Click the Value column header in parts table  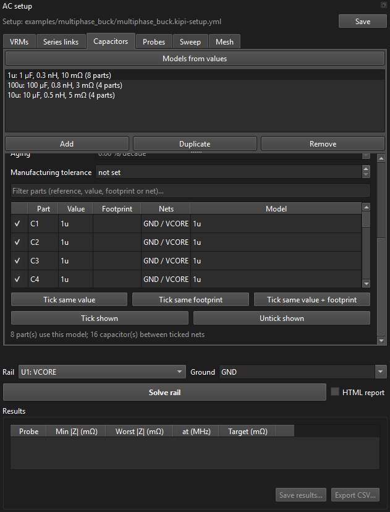point(76,208)
